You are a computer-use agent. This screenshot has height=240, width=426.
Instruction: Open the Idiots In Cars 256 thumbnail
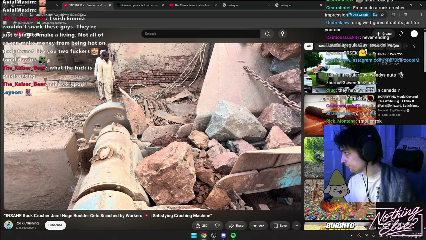tap(340, 72)
